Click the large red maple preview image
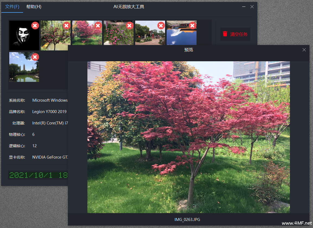Screen dimensions: 313x228 188,137
